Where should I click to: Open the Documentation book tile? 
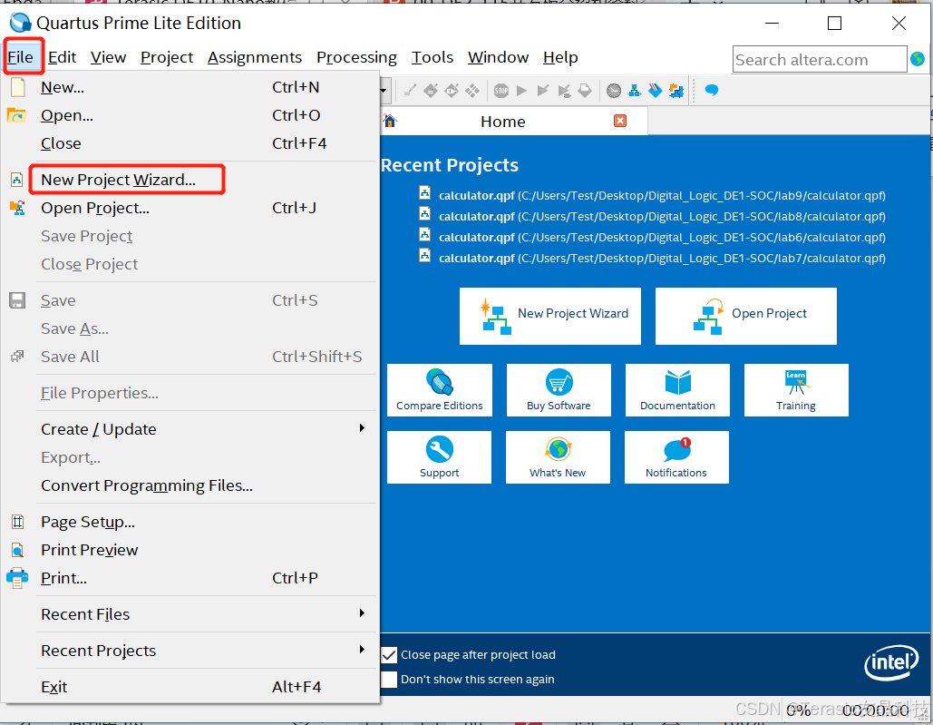[x=677, y=390]
